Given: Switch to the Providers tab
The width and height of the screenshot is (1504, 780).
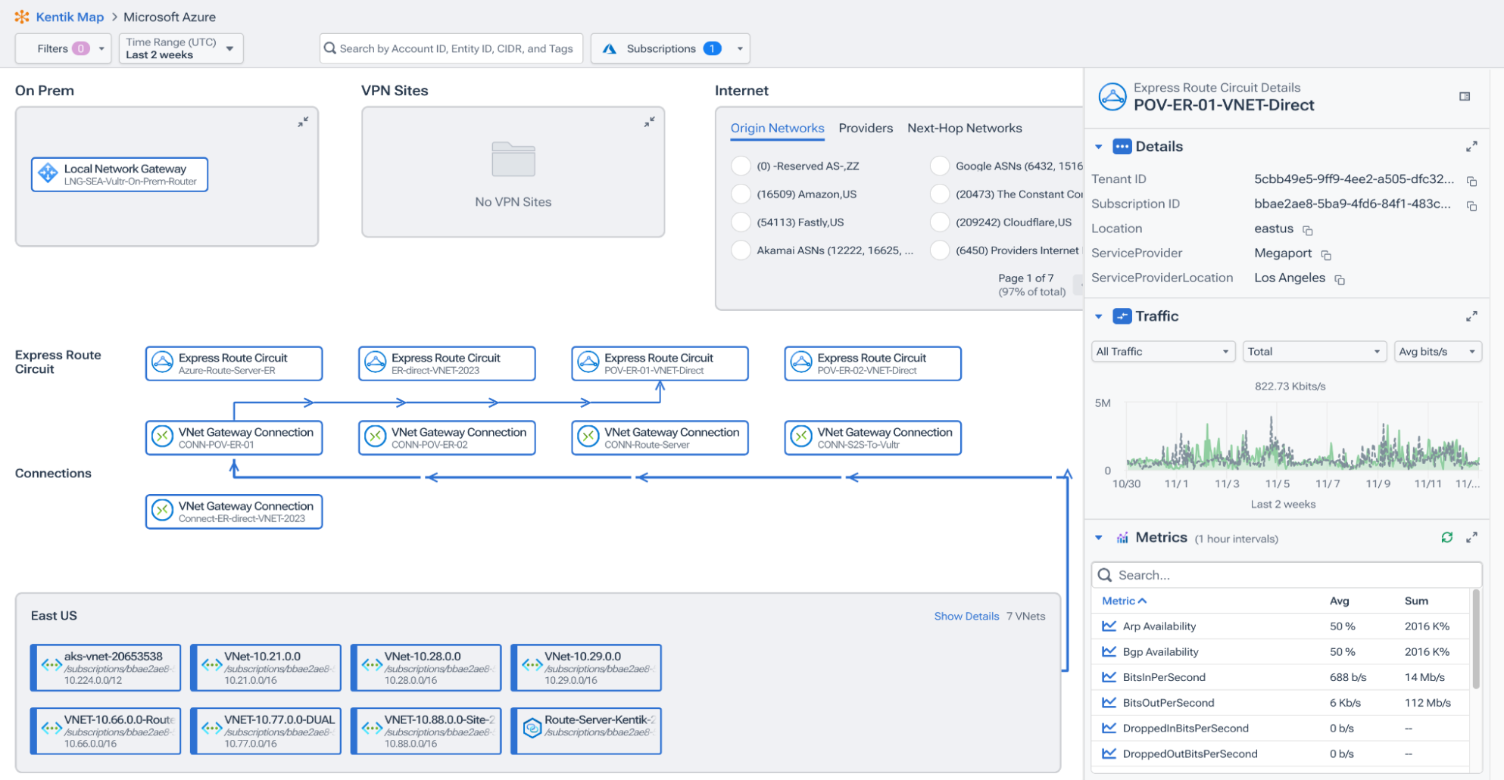Looking at the screenshot, I should pyautogui.click(x=866, y=129).
